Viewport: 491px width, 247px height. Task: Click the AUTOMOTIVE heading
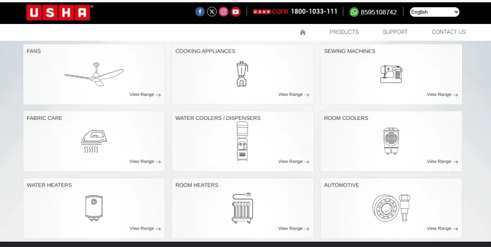click(x=341, y=185)
